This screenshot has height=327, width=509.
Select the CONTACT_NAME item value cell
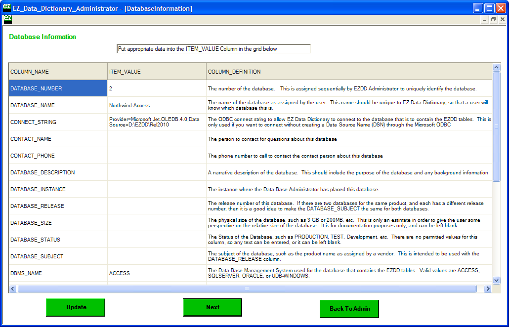157,139
